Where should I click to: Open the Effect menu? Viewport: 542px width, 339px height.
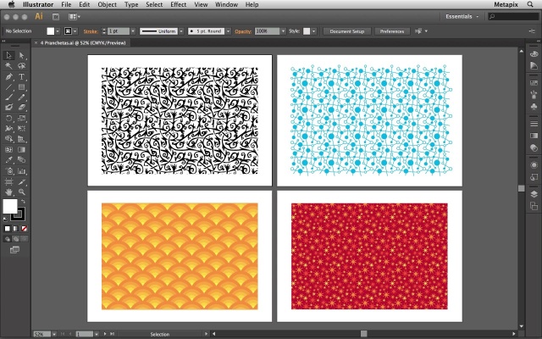179,4
